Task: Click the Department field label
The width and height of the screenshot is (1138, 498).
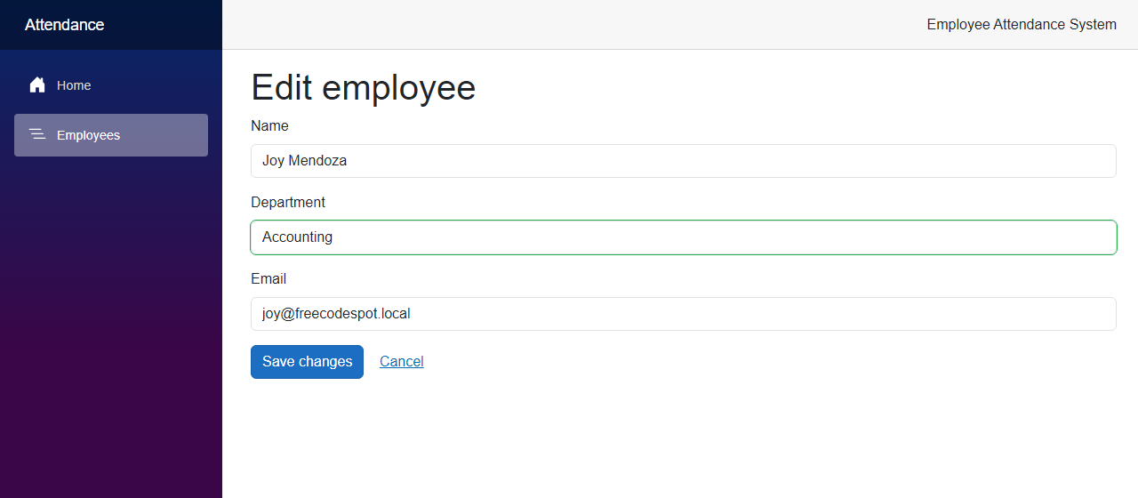Action: pyautogui.click(x=288, y=203)
